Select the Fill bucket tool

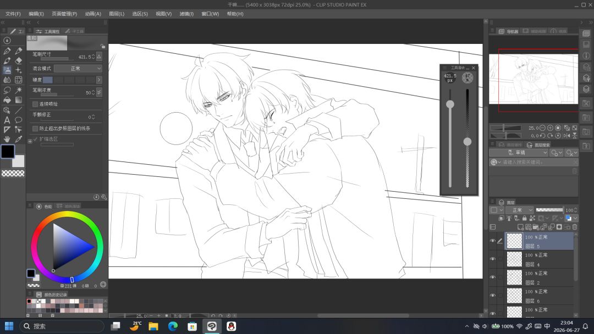pos(7,100)
